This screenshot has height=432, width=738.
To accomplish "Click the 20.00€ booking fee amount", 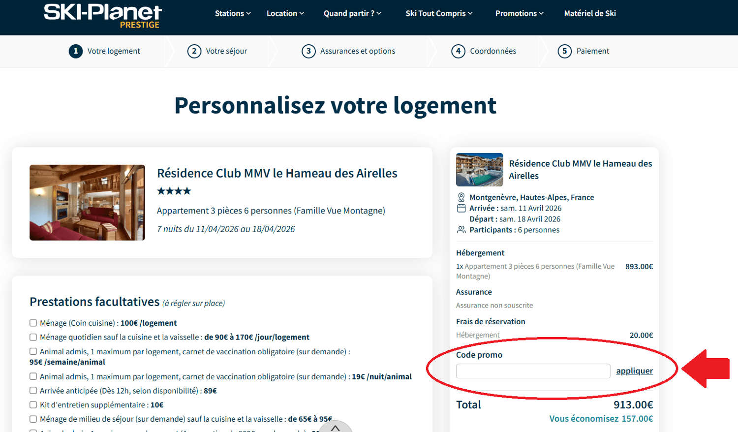I will click(641, 336).
